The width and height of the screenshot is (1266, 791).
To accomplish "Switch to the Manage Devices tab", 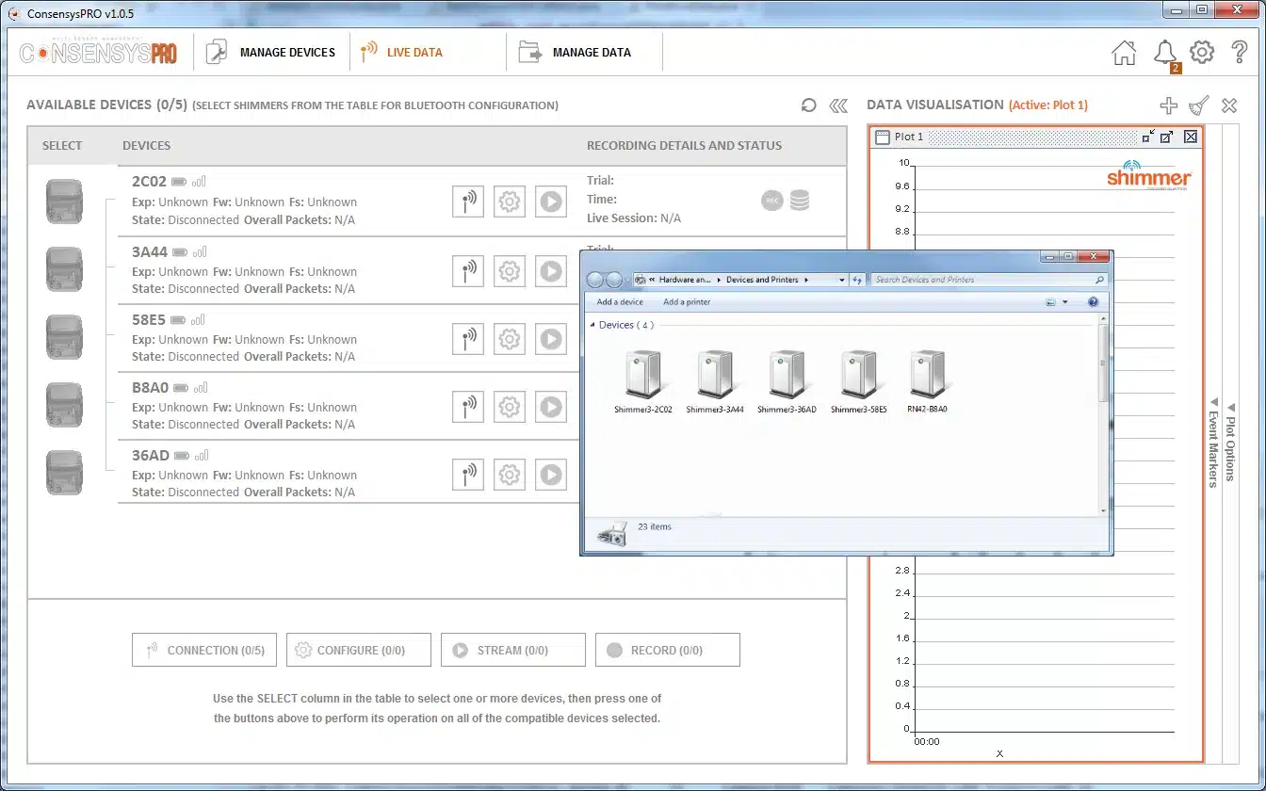I will (x=271, y=53).
